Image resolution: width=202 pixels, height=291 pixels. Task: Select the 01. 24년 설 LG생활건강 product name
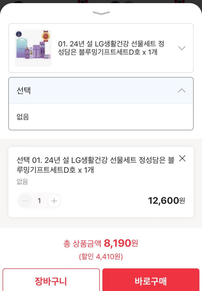click(x=111, y=48)
